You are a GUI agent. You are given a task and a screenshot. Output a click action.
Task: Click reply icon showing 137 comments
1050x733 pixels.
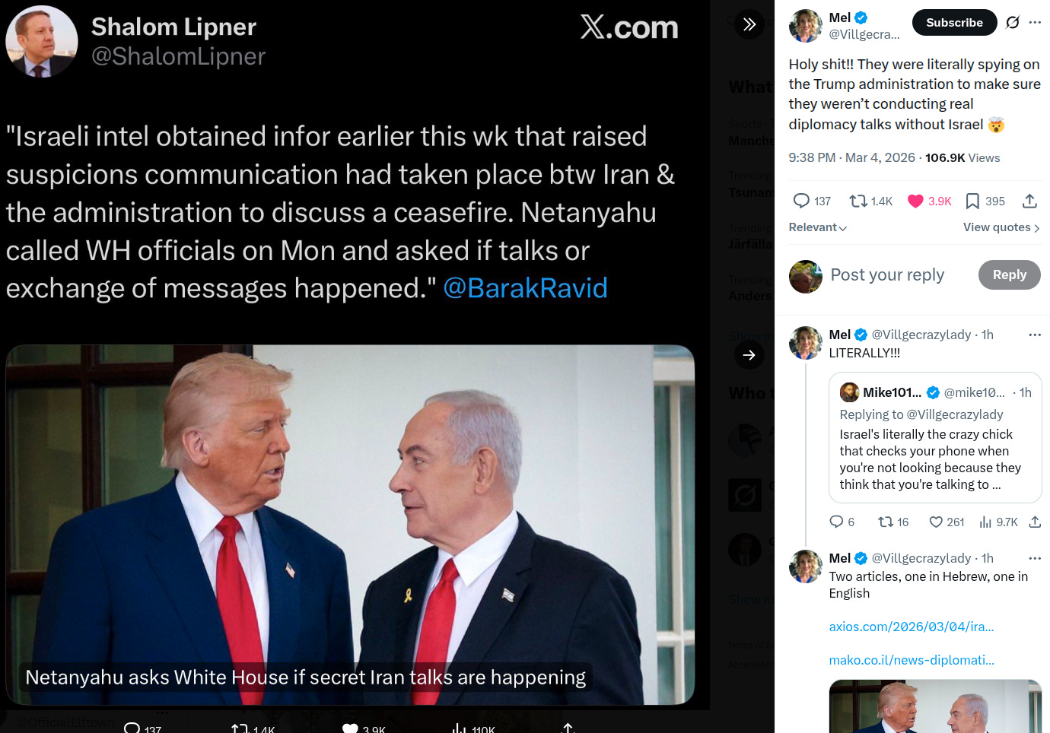click(x=812, y=201)
